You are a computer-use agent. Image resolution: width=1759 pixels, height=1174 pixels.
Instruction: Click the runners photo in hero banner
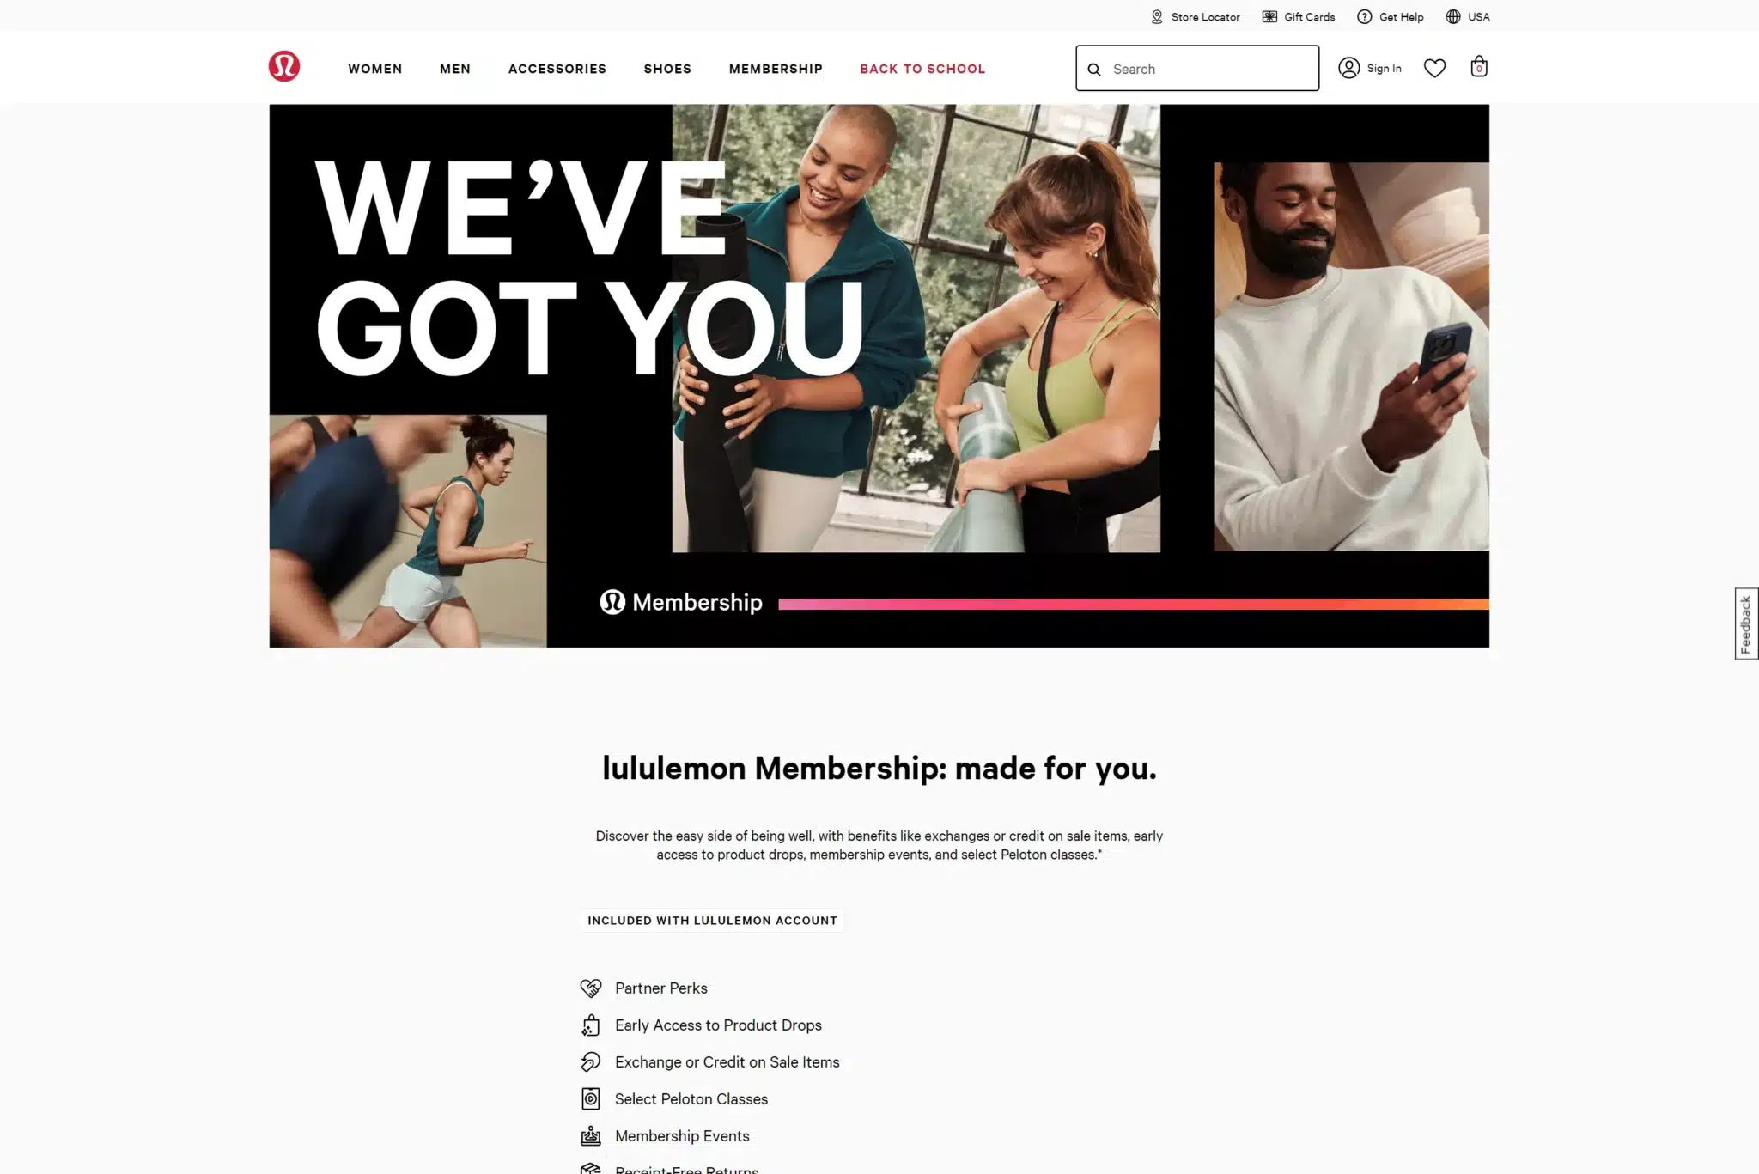point(408,531)
